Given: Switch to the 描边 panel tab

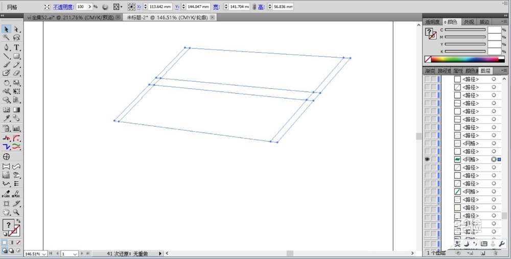Looking at the screenshot, I should click(x=484, y=22).
